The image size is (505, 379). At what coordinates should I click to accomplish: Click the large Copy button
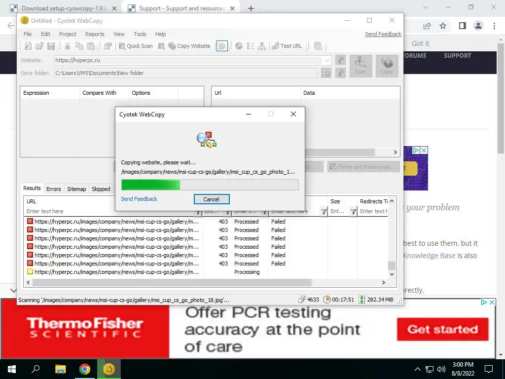tap(387, 66)
